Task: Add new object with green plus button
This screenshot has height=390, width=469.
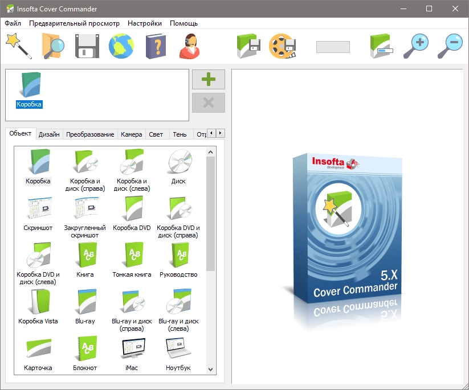Action: [x=209, y=80]
